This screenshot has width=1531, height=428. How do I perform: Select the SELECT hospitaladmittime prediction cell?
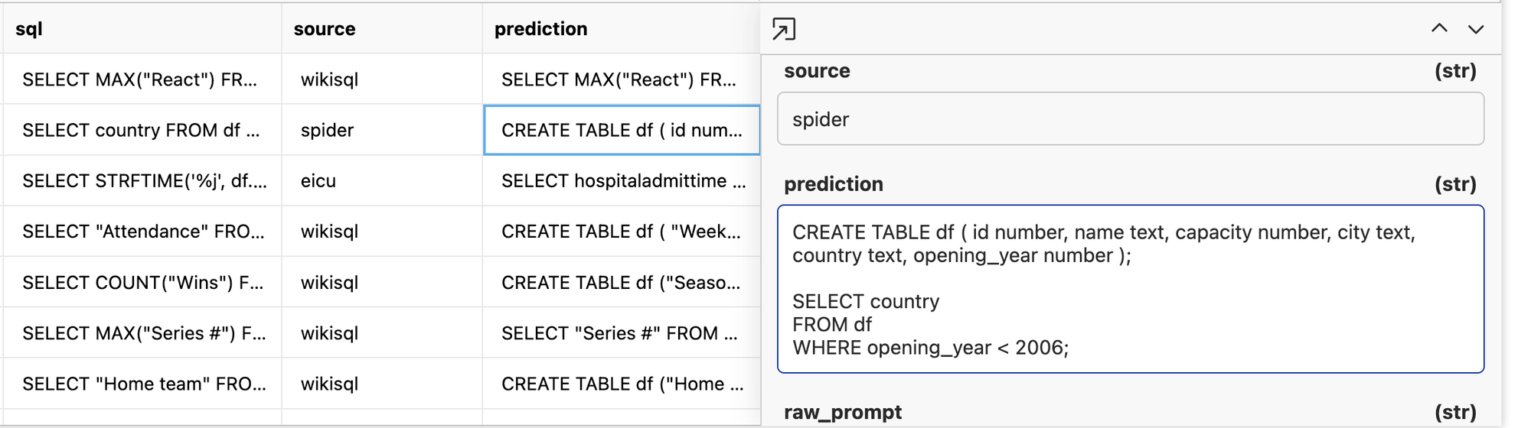(x=622, y=180)
